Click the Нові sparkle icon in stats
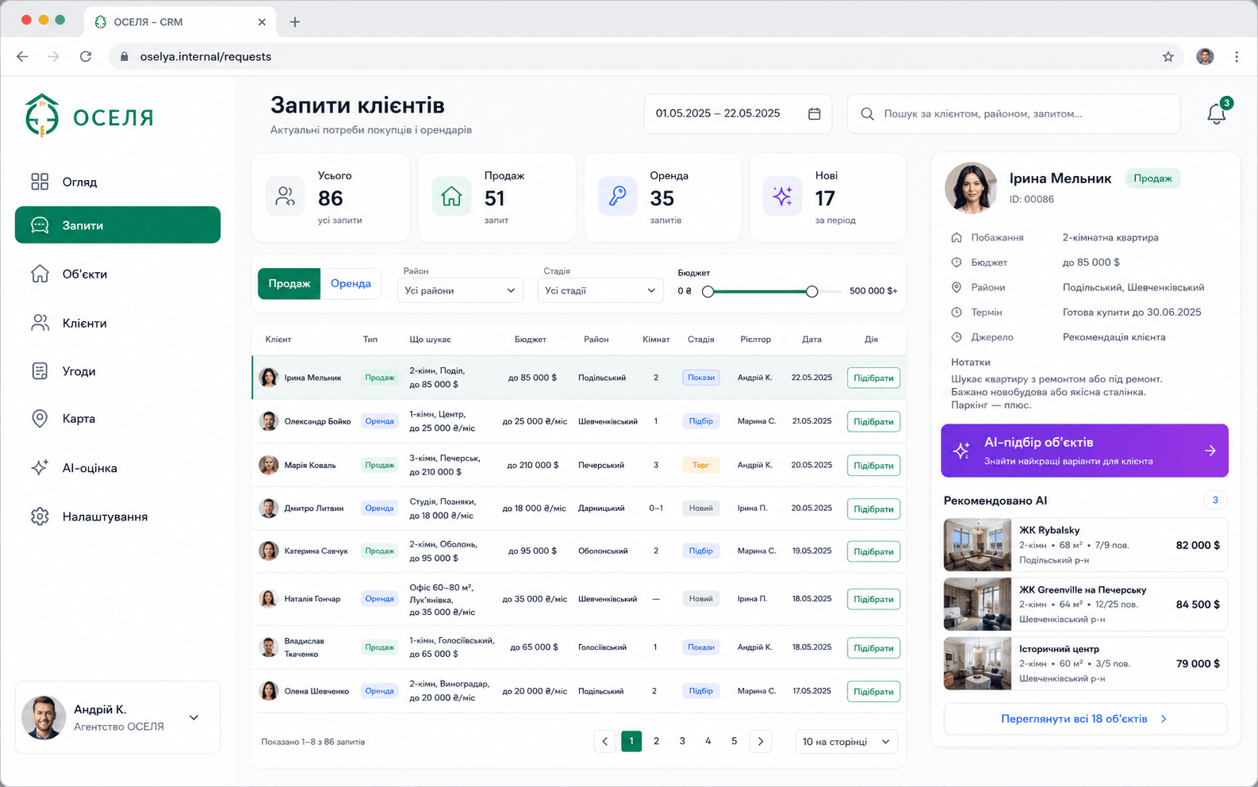Viewport: 1258px width, 787px height. (x=782, y=196)
